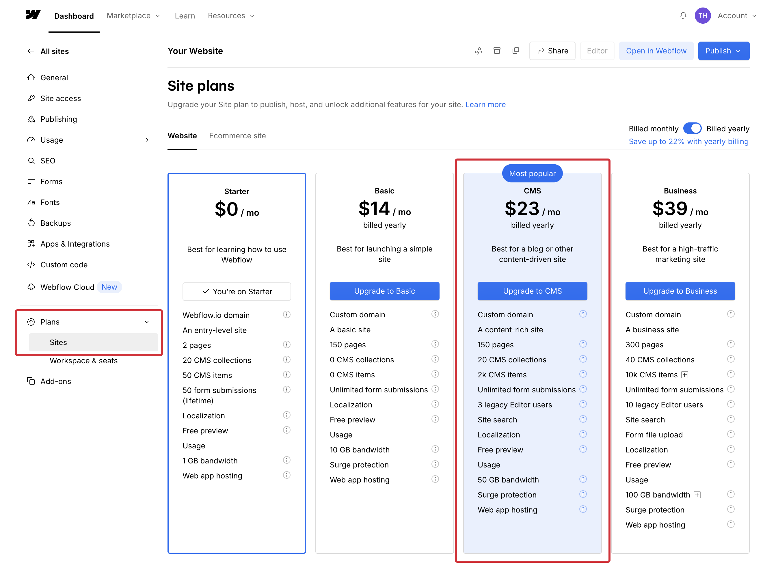Click info icon beside Basic Custom domain
Screen dimensions: 778x574
click(435, 314)
